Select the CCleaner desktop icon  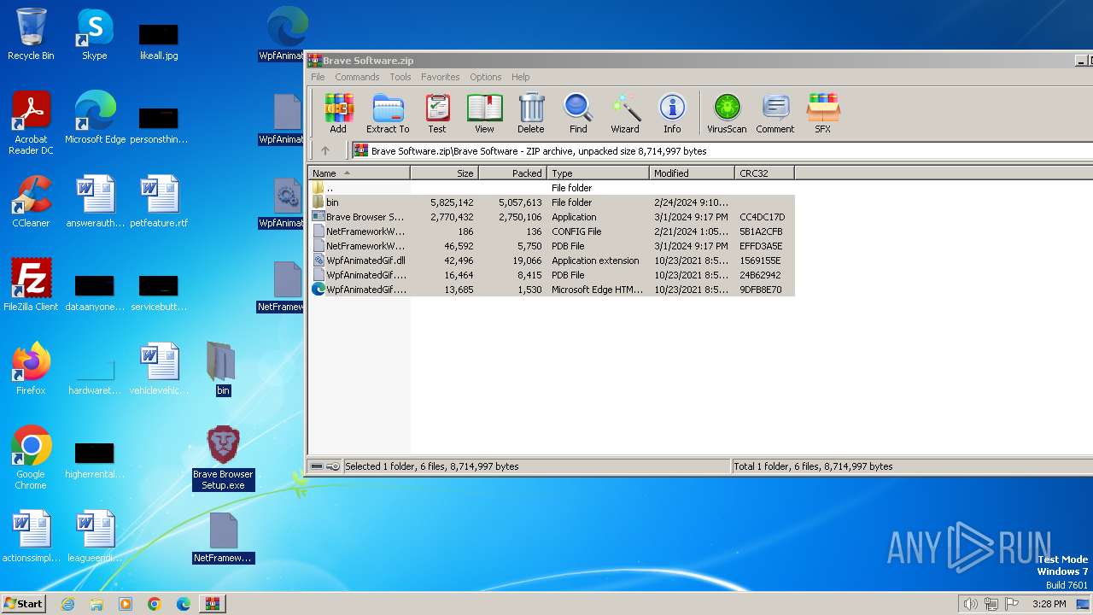[31, 202]
